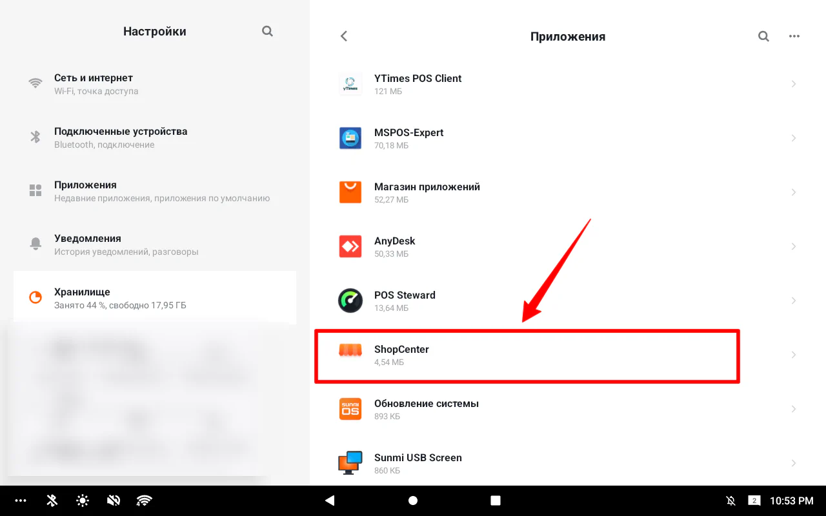This screenshot has width=826, height=516.
Task: Click the Магазин приложений orange bag icon
Action: click(350, 192)
